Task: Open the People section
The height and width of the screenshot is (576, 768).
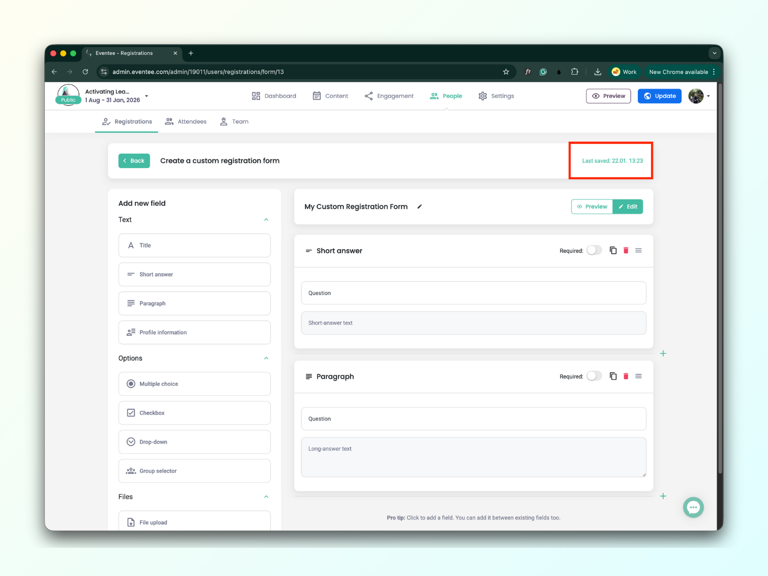Action: pos(446,96)
